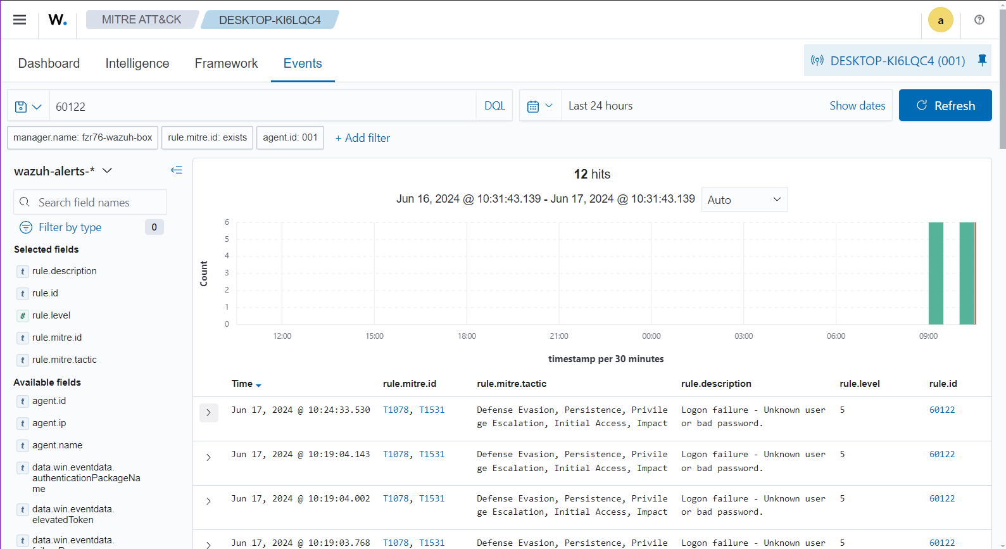Open agent.id: 001 filter pill
1006x549 pixels.
pyautogui.click(x=290, y=137)
